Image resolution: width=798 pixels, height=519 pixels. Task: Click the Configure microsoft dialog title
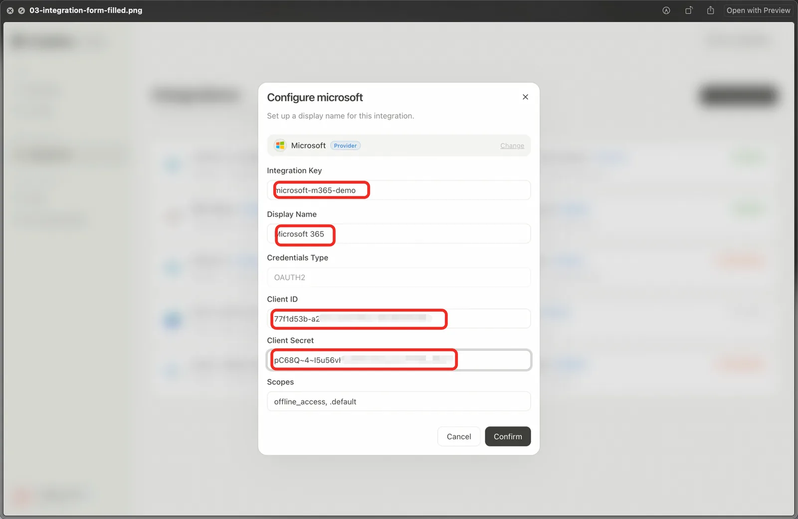[x=315, y=97]
